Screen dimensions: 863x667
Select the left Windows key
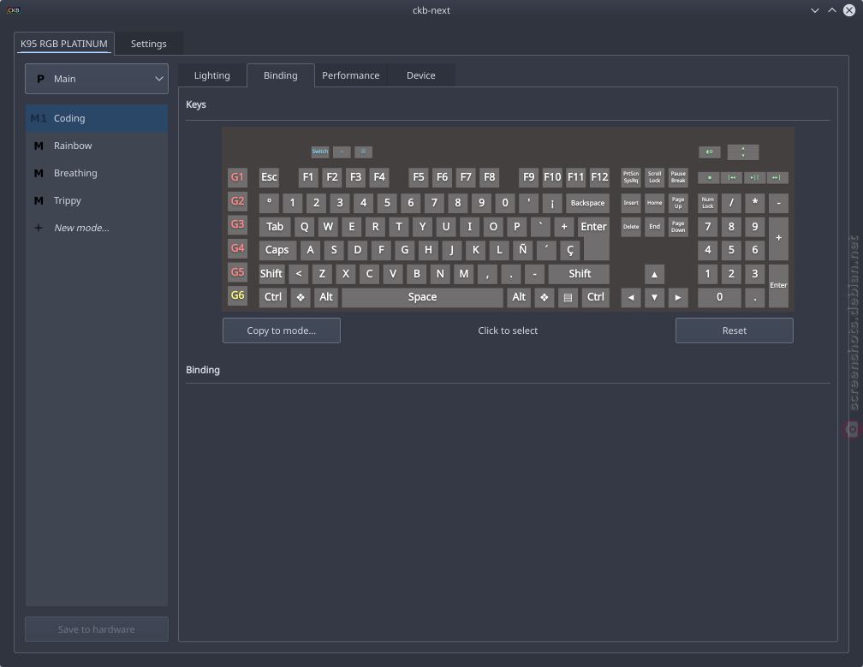301,297
